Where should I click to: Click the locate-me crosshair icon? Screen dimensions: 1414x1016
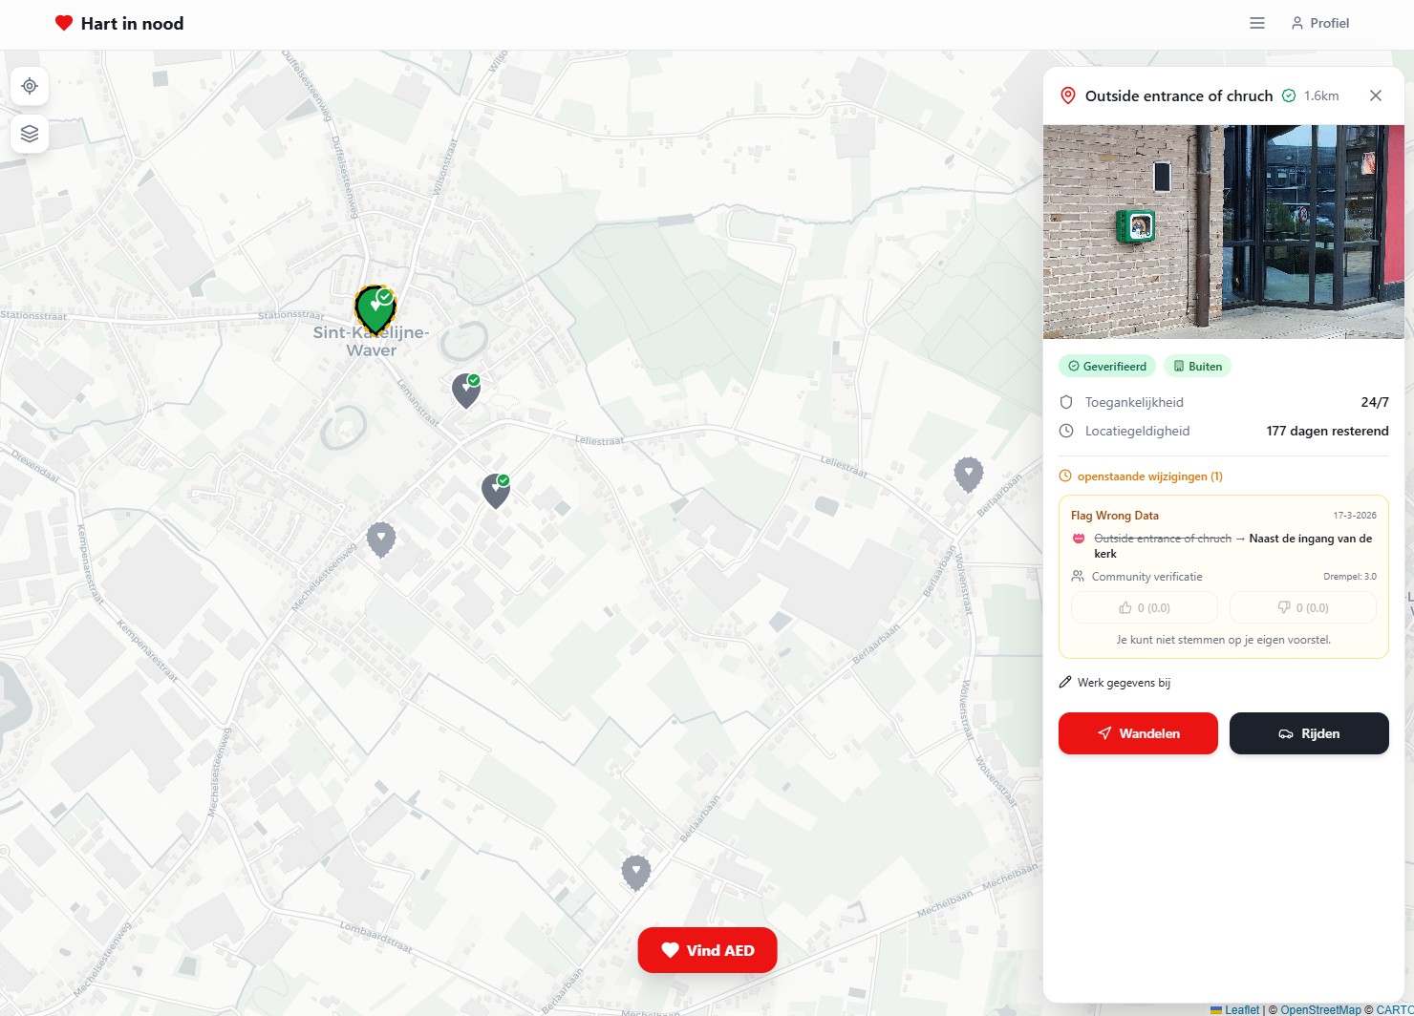[30, 86]
